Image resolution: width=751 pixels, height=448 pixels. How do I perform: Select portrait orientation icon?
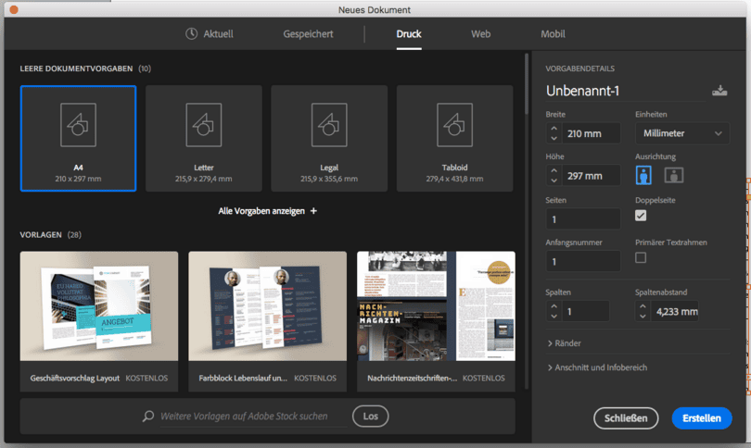pos(643,175)
